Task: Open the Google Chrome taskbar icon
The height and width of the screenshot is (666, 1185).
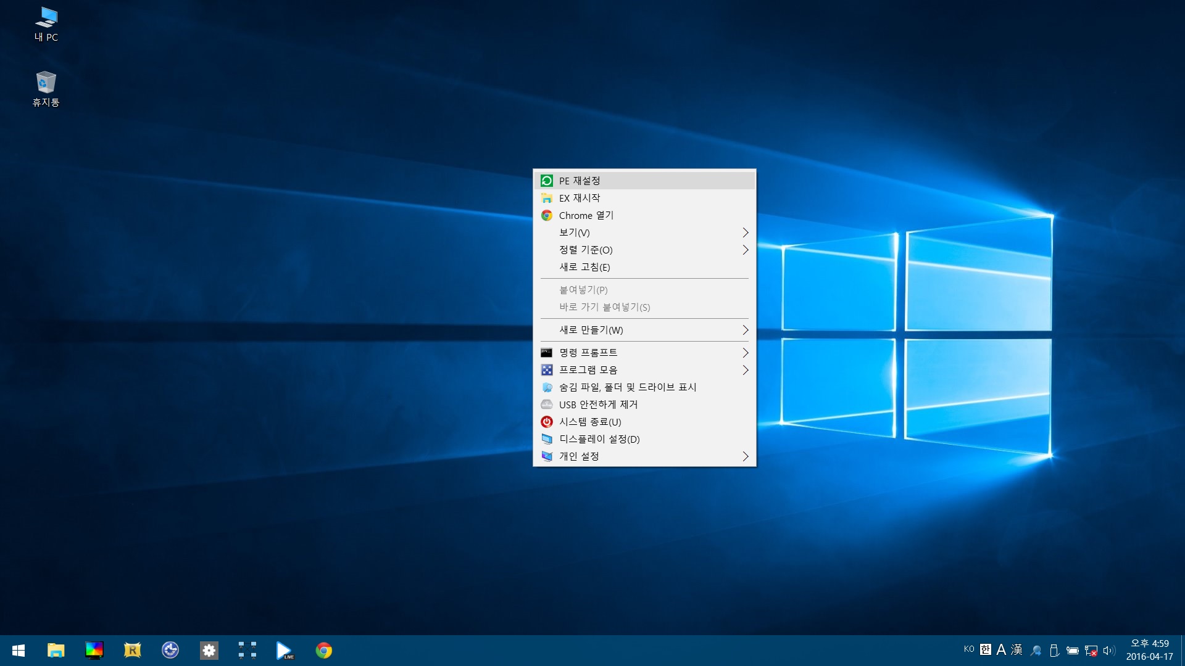Action: (x=323, y=650)
